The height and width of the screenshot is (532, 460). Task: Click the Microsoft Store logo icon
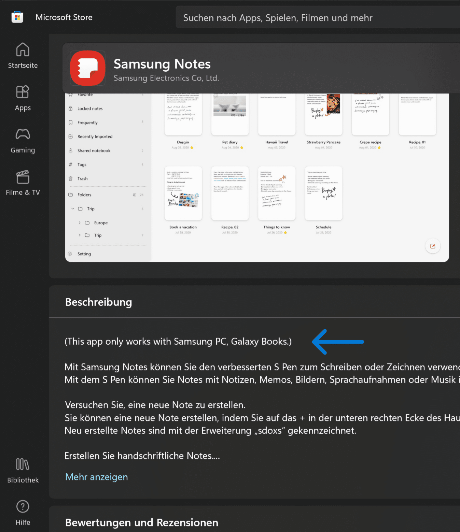point(17,17)
